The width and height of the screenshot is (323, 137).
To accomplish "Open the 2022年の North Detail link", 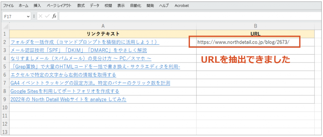I will pos(68,99).
